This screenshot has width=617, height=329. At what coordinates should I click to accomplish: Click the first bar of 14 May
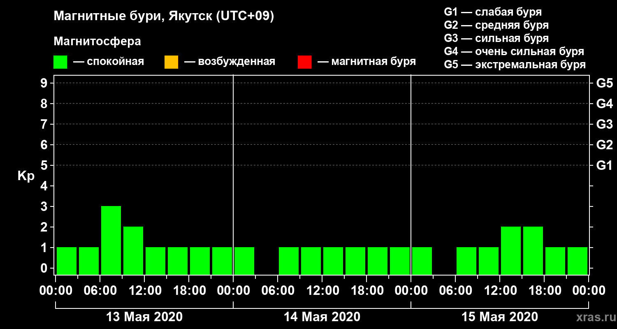244,261
